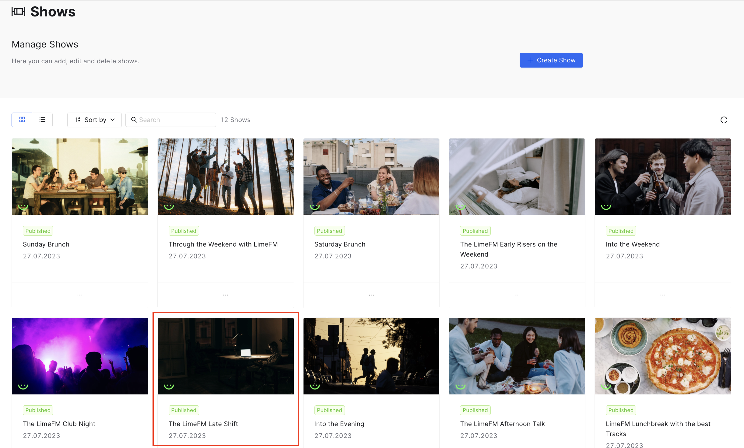Click the magnifier icon in search box
Image resolution: width=744 pixels, height=448 pixels.
134,120
